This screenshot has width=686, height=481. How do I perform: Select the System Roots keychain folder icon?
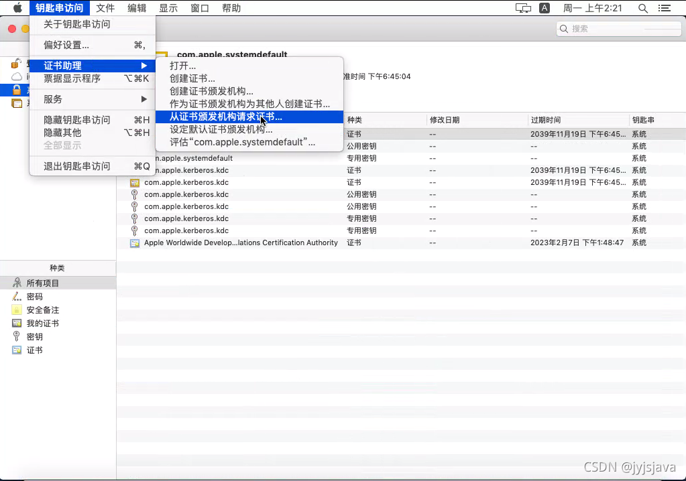17,103
